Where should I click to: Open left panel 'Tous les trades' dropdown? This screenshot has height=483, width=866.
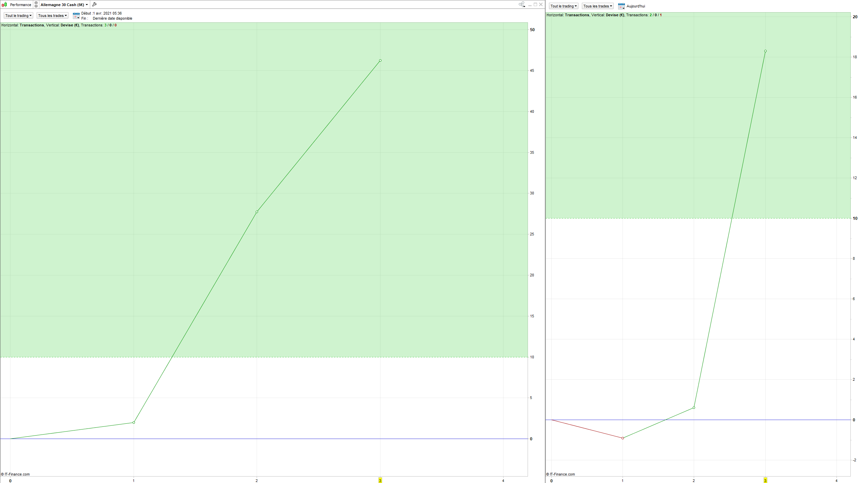tap(52, 16)
